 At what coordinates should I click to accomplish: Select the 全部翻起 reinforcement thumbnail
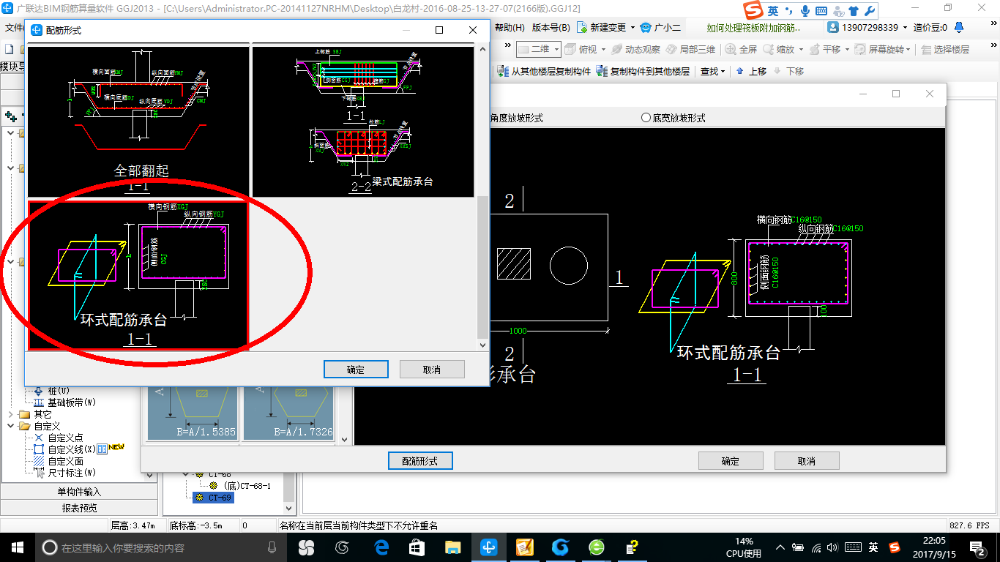[138, 121]
